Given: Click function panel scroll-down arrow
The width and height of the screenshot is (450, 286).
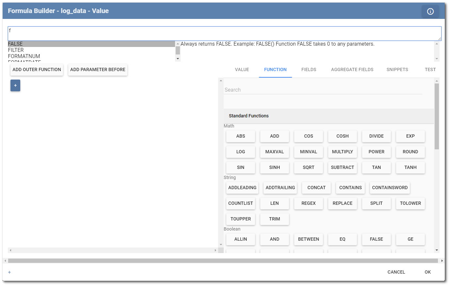Looking at the screenshot, I should pyautogui.click(x=437, y=250).
